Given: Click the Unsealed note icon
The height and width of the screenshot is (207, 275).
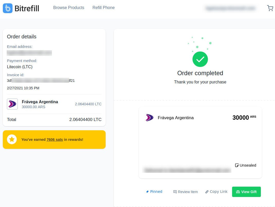Looking at the screenshot, I should (237, 165).
